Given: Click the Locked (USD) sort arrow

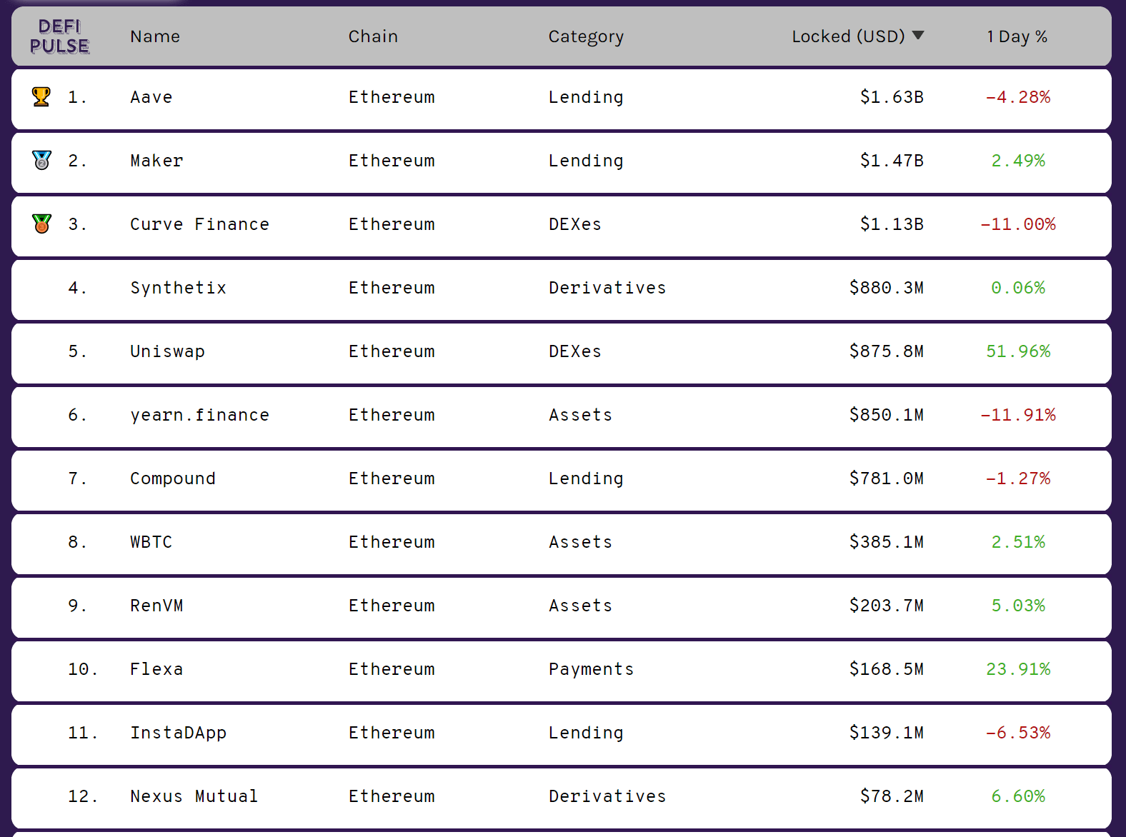Looking at the screenshot, I should pos(918,36).
